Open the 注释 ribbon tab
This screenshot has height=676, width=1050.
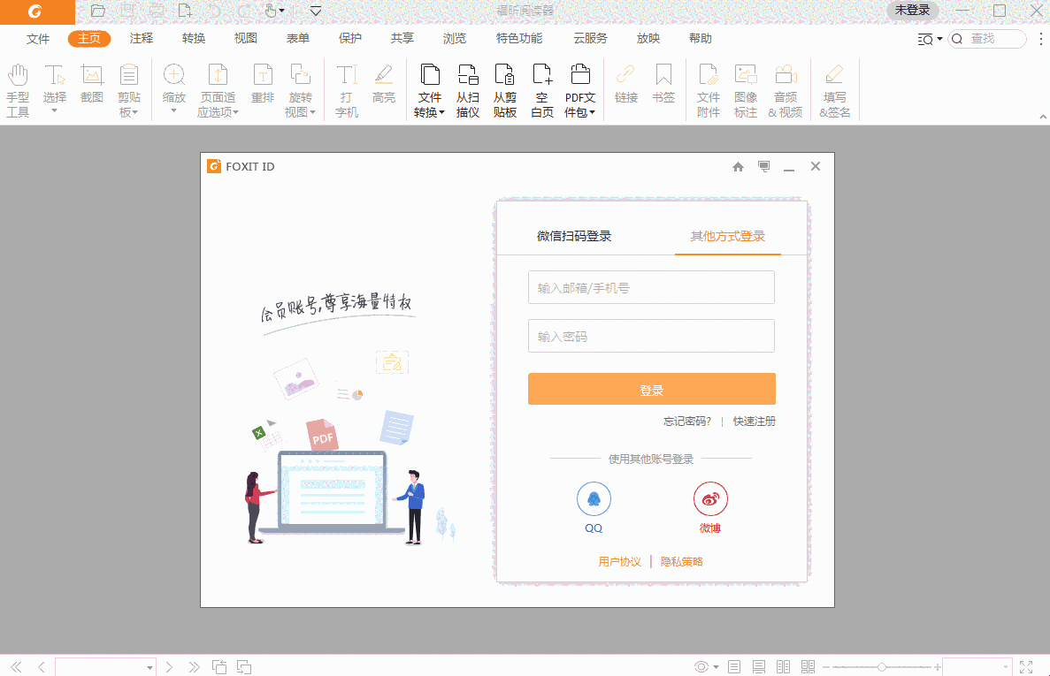(140, 38)
